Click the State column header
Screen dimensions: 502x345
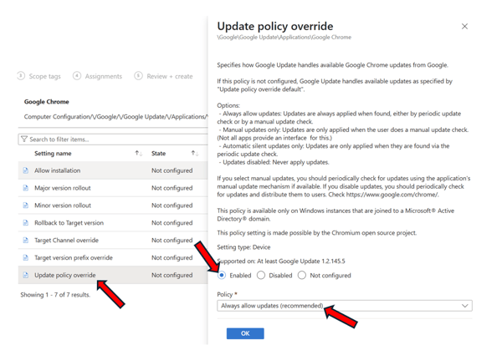[158, 154]
